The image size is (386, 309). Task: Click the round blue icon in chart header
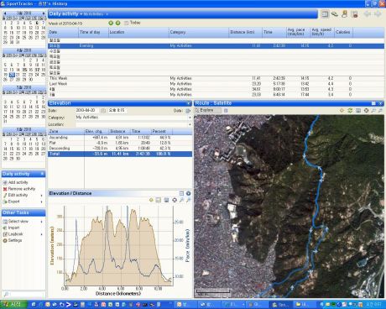tap(189, 193)
